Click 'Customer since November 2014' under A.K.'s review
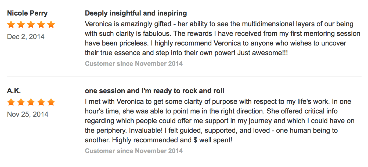 pyautogui.click(x=134, y=151)
